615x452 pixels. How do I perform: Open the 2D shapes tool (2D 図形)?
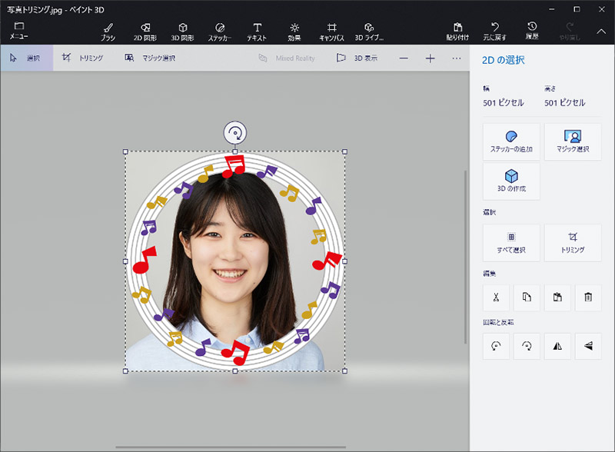(x=146, y=31)
